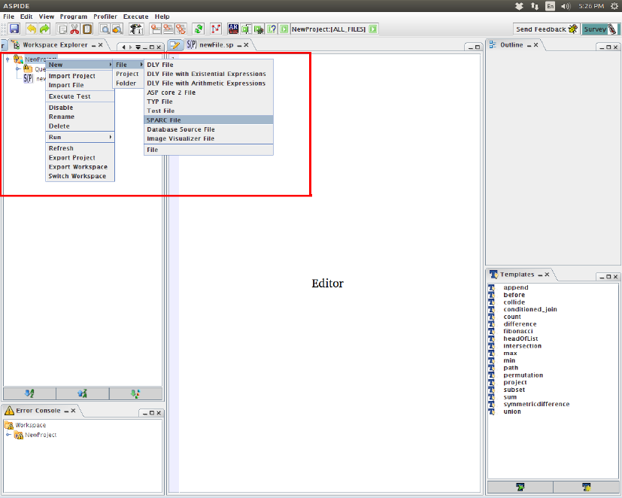The width and height of the screenshot is (622, 498).
Task: Open the system volume indicator
Action: click(566, 6)
